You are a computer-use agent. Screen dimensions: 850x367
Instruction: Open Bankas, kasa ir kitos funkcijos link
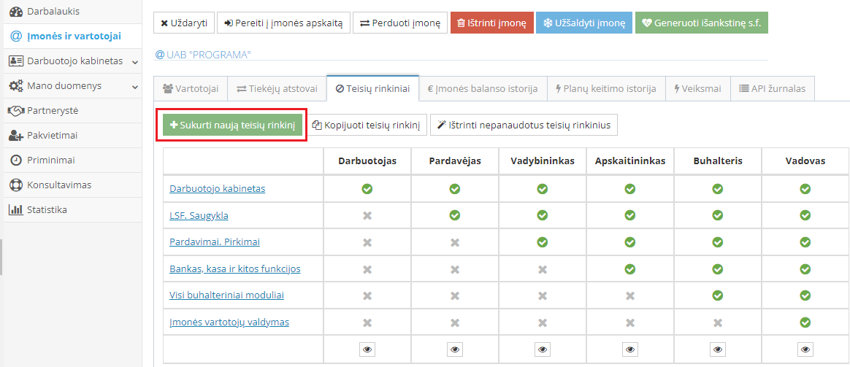(x=234, y=269)
